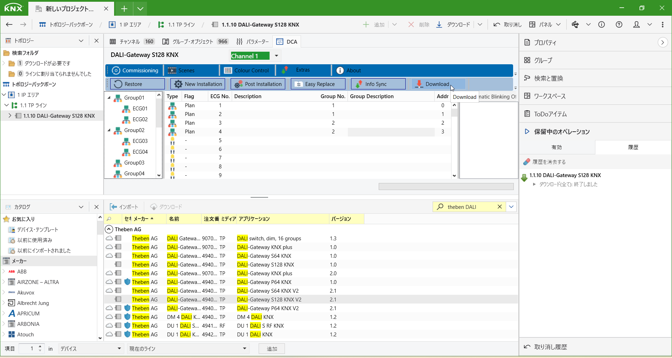Open the 現在のライン dropdown
The height and width of the screenshot is (358, 672).
click(188, 349)
